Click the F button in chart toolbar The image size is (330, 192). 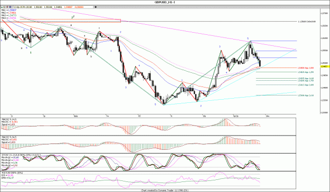point(7,7)
